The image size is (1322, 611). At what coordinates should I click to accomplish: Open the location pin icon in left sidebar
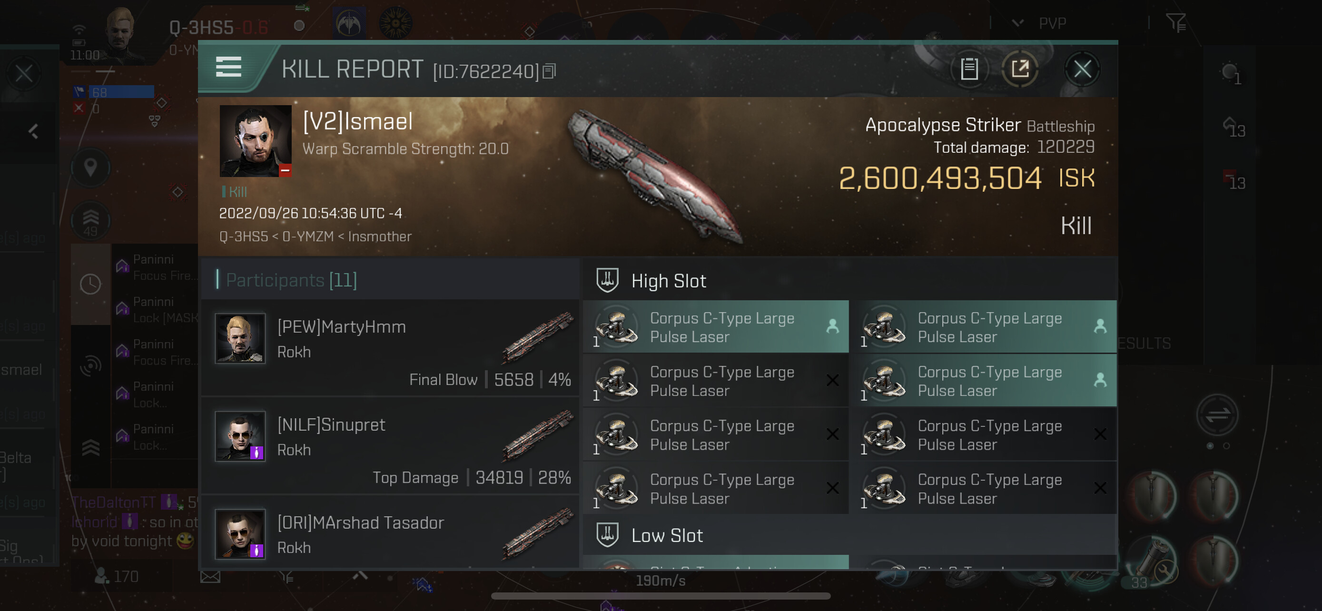(x=90, y=167)
